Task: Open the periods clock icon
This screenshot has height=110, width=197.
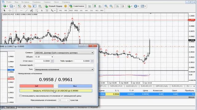Action: click(x=135, y=6)
